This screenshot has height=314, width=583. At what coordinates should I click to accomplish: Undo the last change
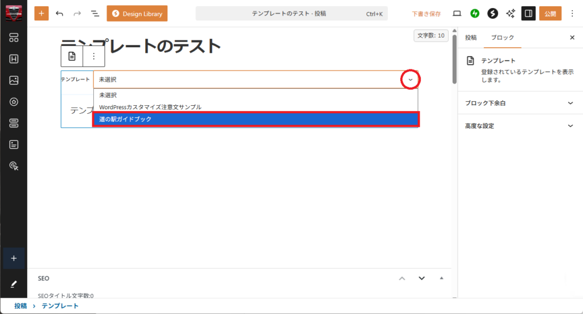[59, 14]
